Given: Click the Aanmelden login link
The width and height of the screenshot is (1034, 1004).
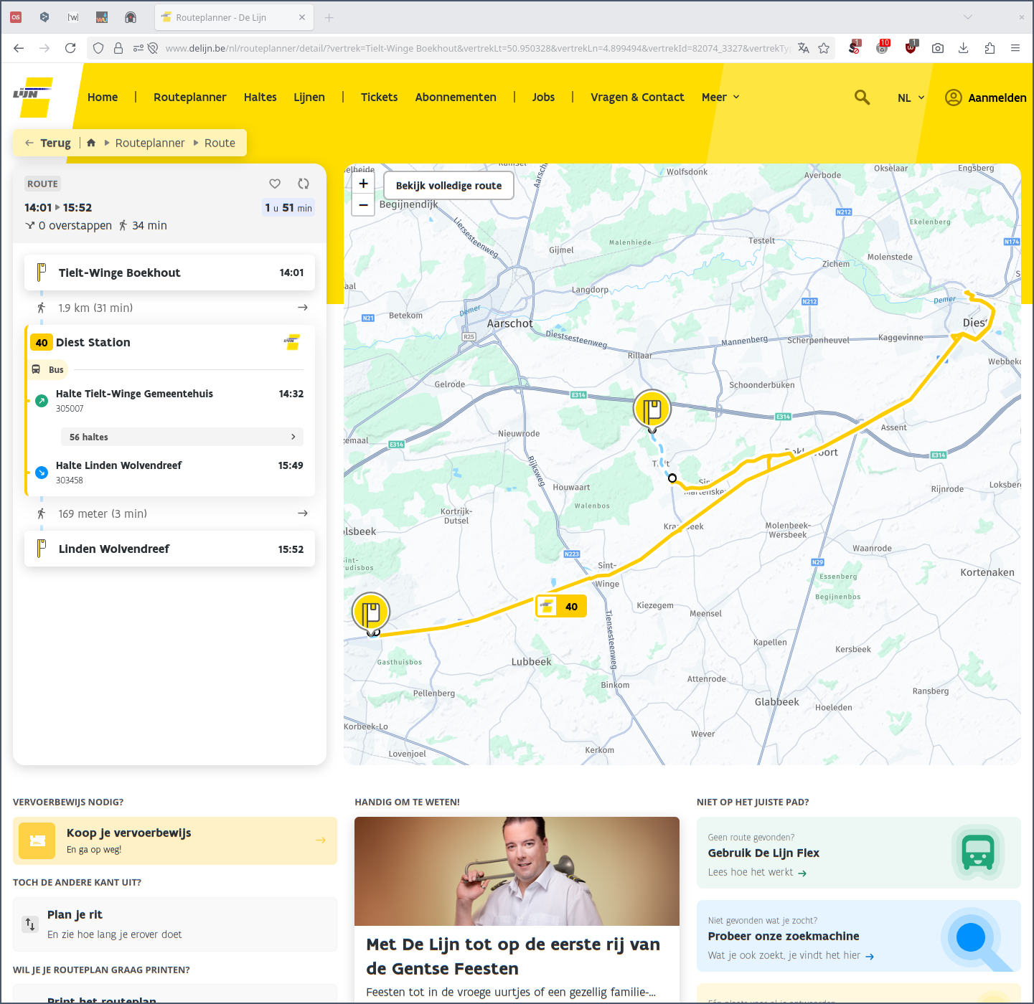Looking at the screenshot, I should (x=985, y=98).
